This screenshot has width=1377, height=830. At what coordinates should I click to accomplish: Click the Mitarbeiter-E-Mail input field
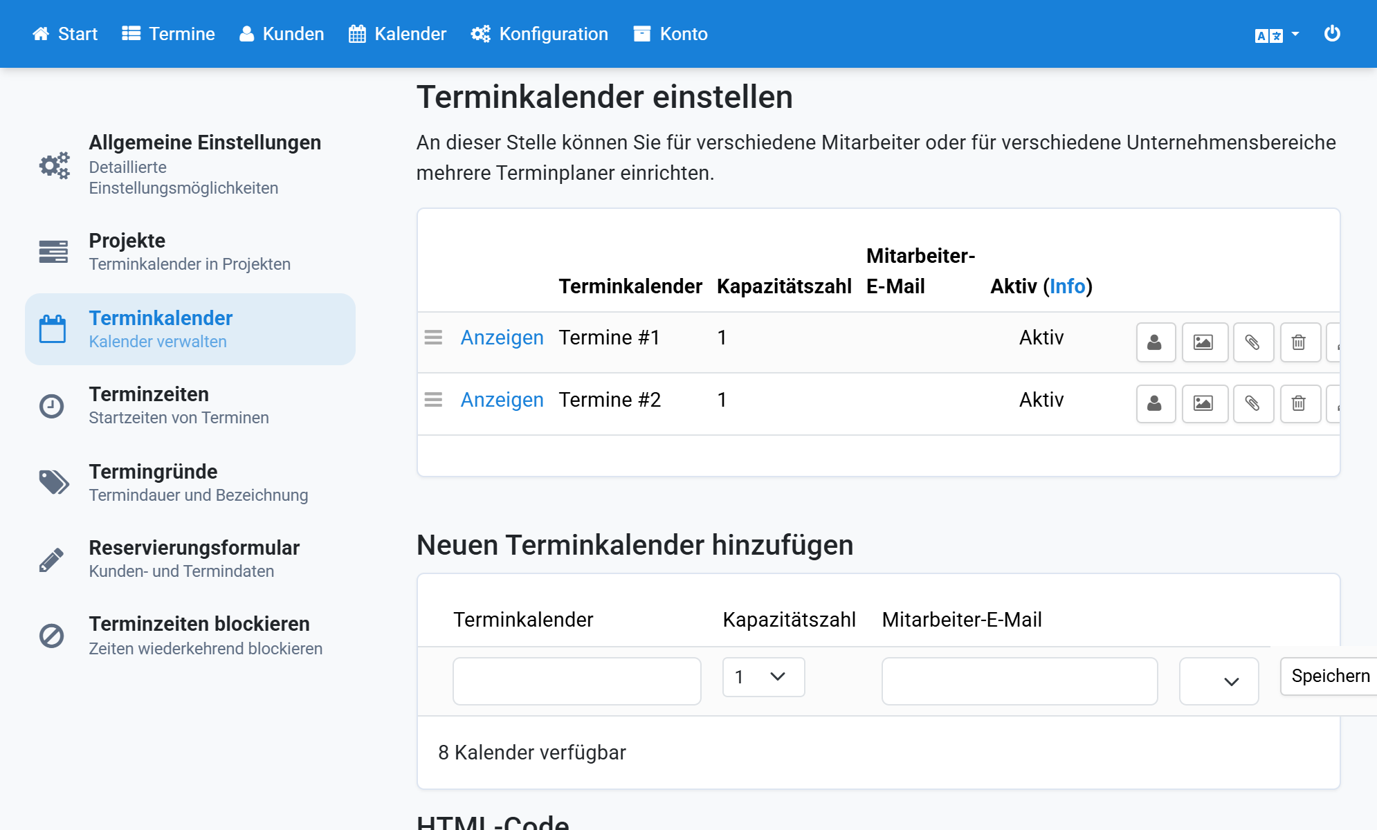click(x=1019, y=681)
